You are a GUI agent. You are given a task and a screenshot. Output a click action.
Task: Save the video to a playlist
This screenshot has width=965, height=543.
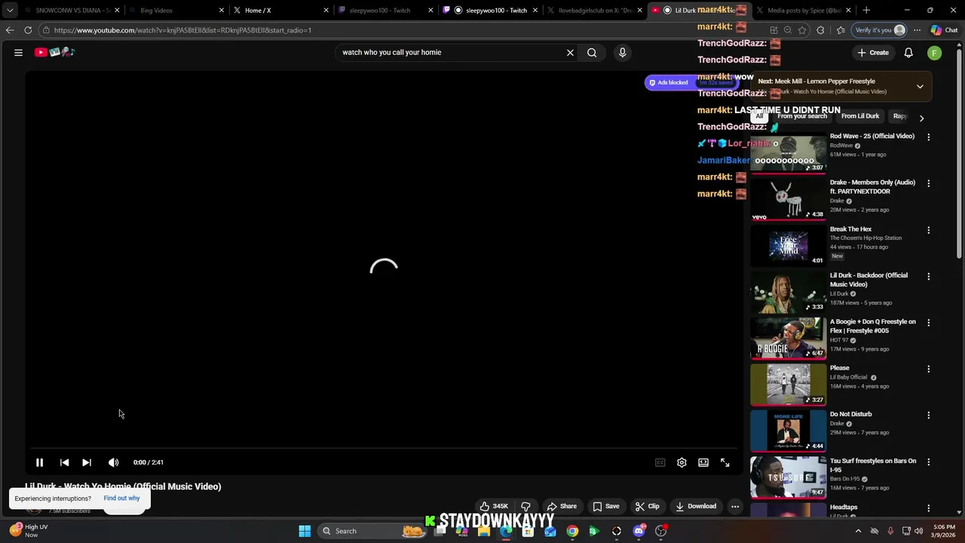[606, 506]
